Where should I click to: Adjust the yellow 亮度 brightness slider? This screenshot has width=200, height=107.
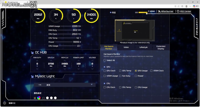tap(143, 13)
